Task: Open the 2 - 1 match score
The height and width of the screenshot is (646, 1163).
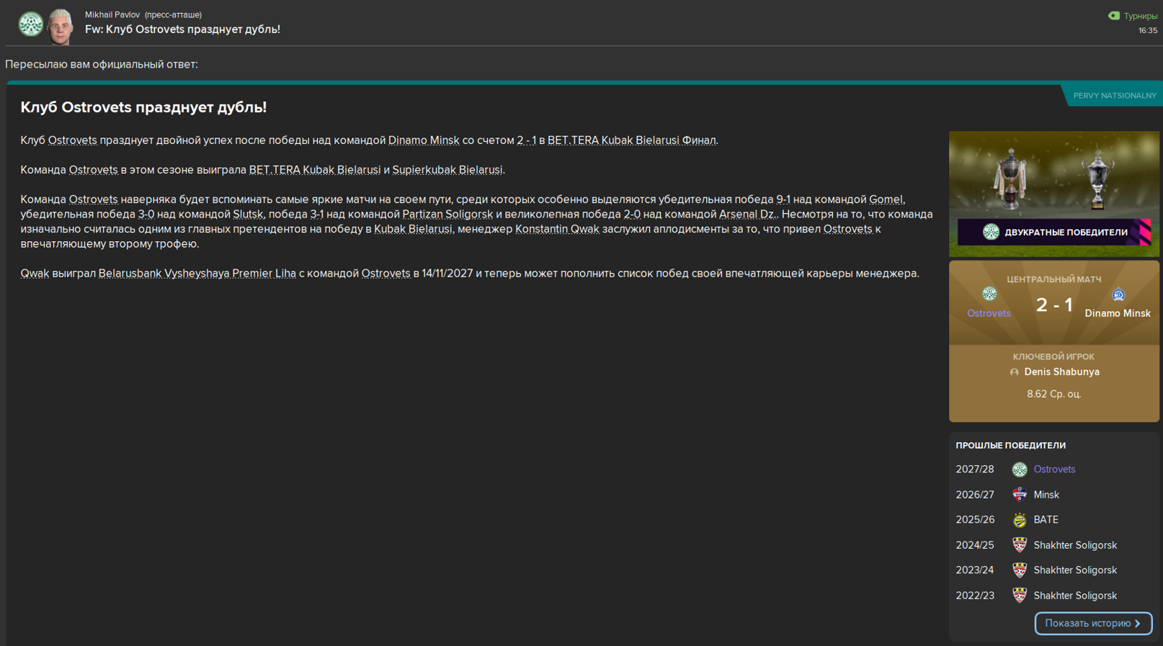Action: point(1054,305)
